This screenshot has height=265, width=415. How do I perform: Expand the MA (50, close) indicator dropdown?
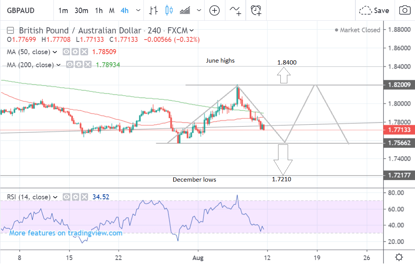pos(55,52)
